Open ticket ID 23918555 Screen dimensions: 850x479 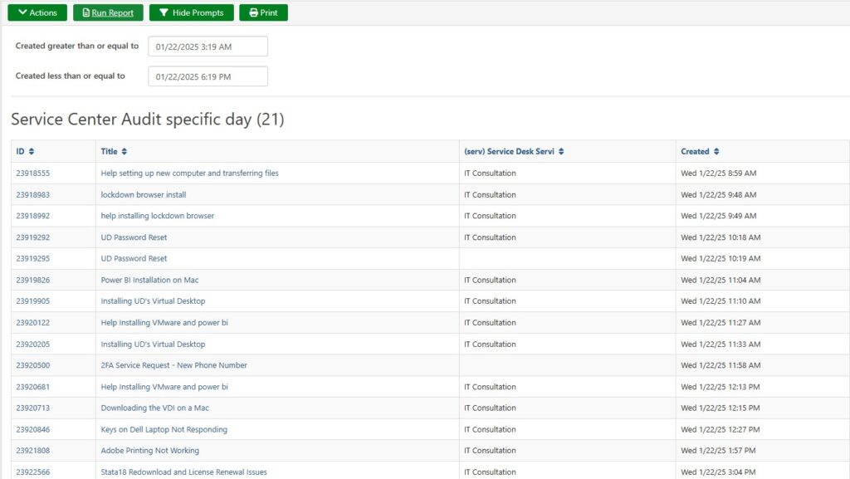[33, 174]
